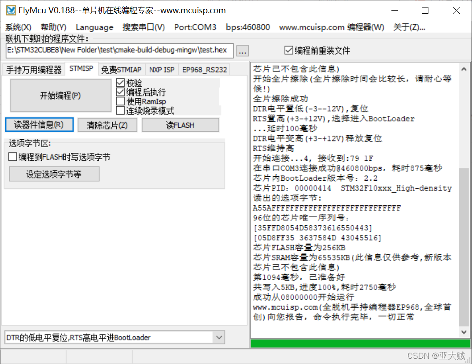The width and height of the screenshot is (472, 364).
Task: Open the 系统(X) menu
Action: 18,27
